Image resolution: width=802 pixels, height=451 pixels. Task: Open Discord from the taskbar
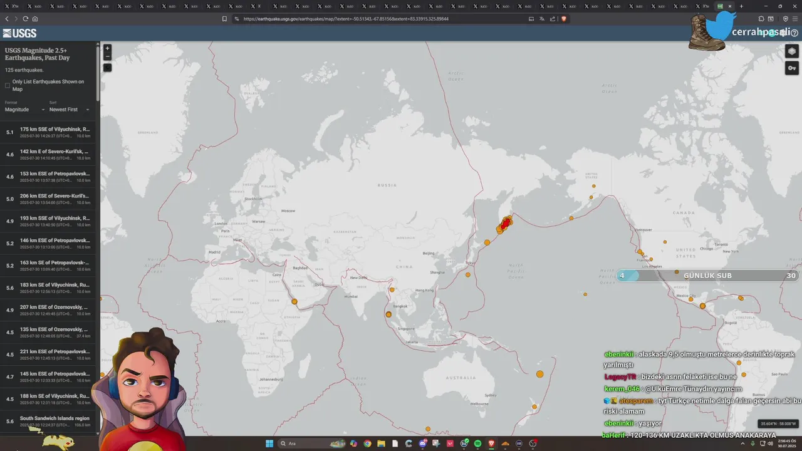click(x=423, y=443)
